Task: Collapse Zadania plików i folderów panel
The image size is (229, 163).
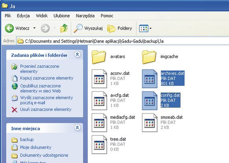Action: (77, 54)
